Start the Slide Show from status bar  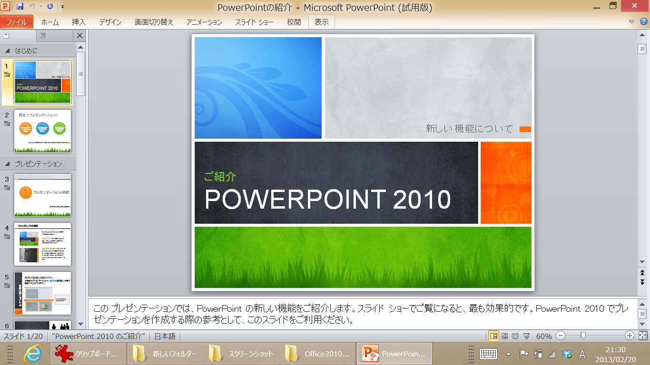click(526, 336)
